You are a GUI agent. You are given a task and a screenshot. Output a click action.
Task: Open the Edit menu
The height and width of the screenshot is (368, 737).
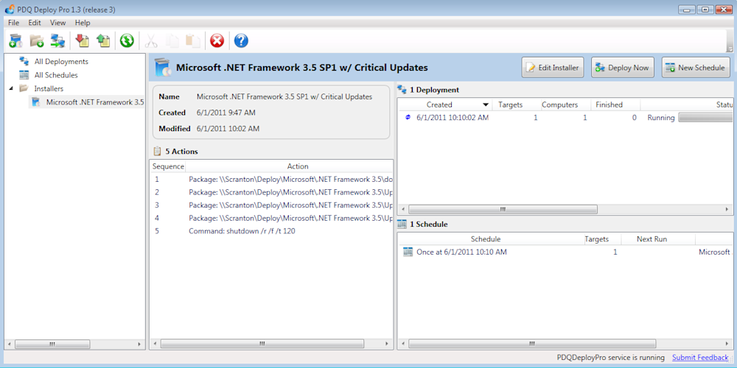(35, 23)
